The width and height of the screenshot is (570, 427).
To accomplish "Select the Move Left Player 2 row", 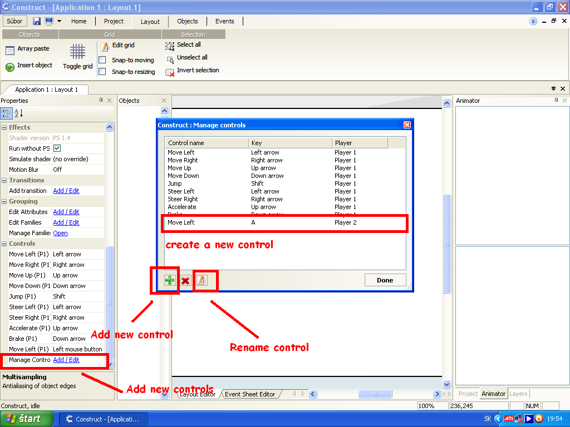I will [284, 223].
